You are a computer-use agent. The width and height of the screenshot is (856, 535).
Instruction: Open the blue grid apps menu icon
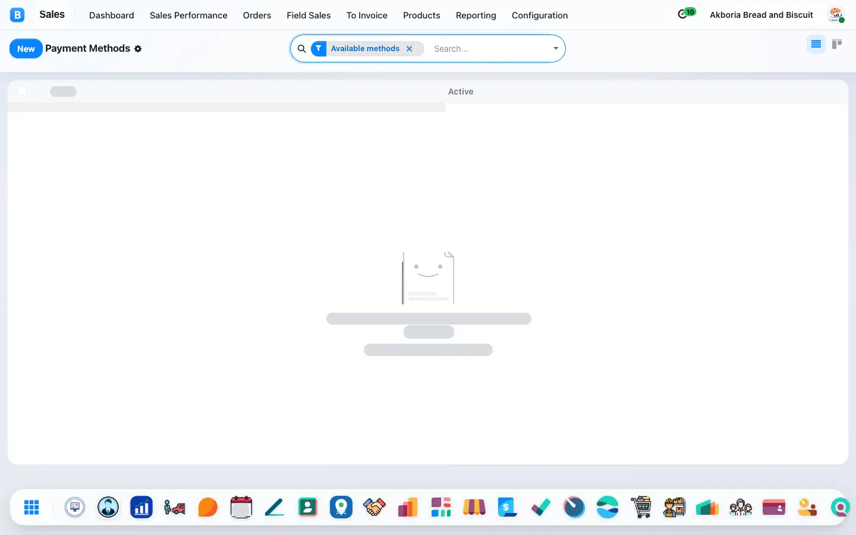coord(32,507)
